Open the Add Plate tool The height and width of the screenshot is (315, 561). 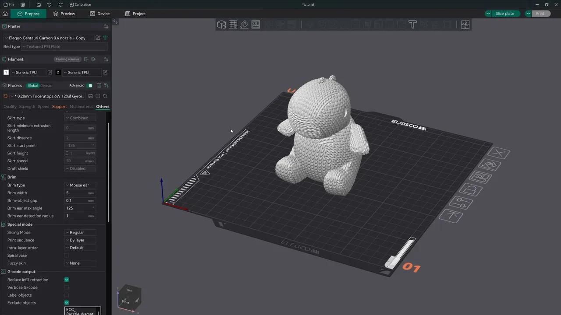pyautogui.click(x=233, y=24)
